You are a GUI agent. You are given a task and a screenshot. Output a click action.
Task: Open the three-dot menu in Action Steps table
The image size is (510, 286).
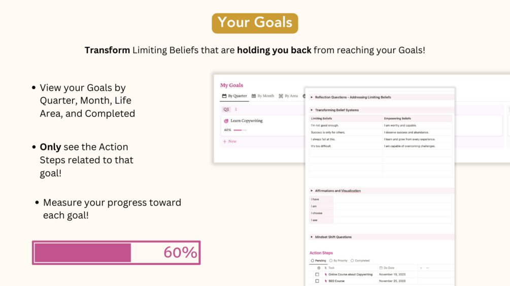427,268
